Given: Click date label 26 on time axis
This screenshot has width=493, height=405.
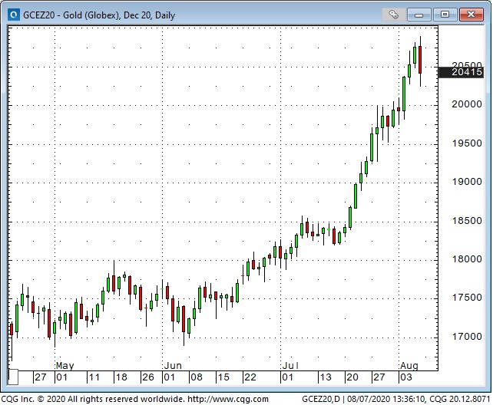Looking at the screenshot, I should [x=147, y=377].
